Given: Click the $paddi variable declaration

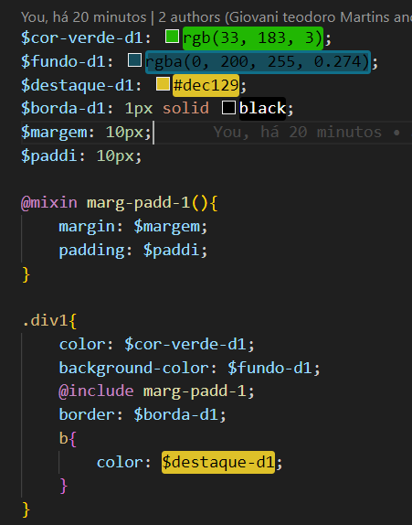Looking at the screenshot, I should (49, 156).
